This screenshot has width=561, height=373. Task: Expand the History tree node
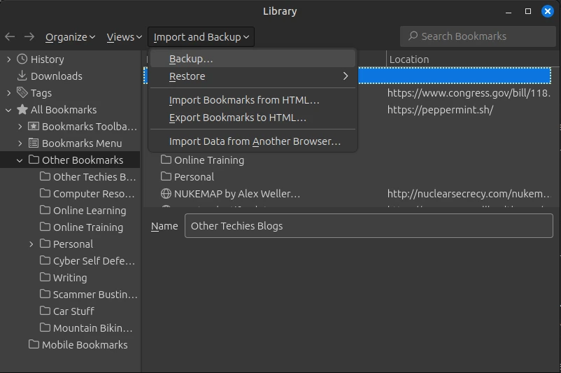point(8,59)
